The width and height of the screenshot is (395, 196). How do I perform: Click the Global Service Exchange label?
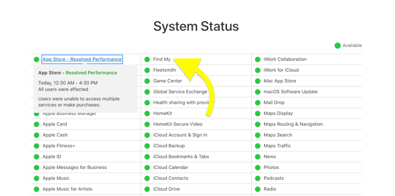[180, 92]
